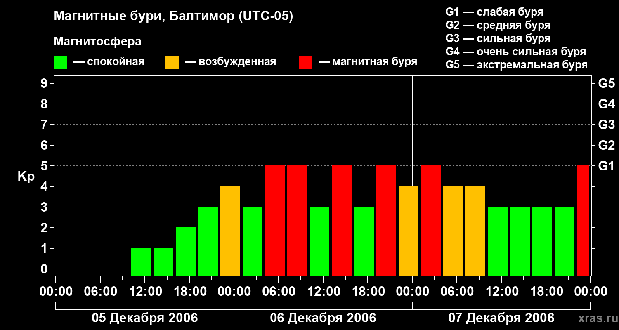Select the date label 05 Декабря 2006
The width and height of the screenshot is (619, 330).
coord(145,318)
